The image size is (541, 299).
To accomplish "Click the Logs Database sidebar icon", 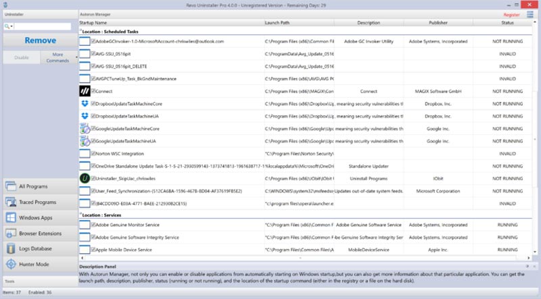I will click(x=11, y=248).
